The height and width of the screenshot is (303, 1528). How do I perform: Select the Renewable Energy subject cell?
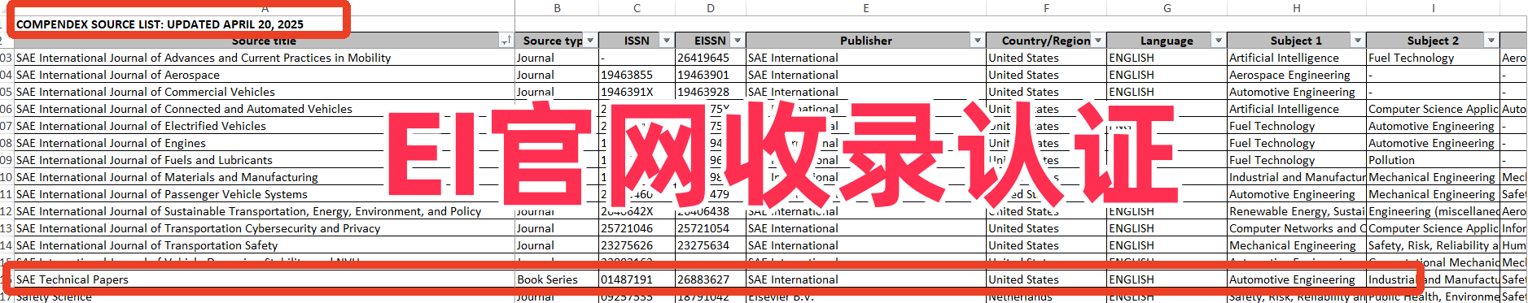tap(1296, 211)
